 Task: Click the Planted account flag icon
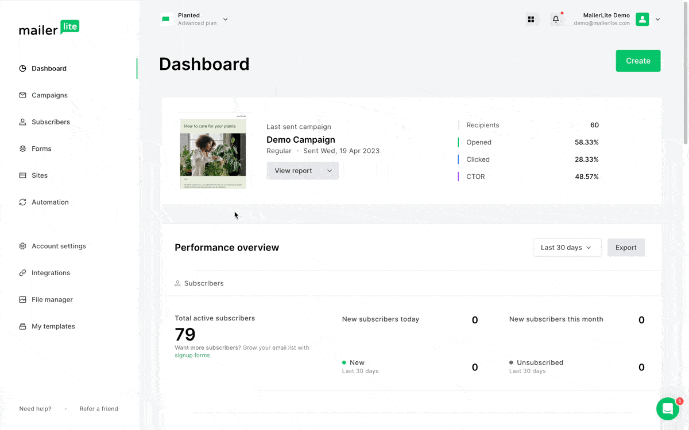click(x=166, y=19)
